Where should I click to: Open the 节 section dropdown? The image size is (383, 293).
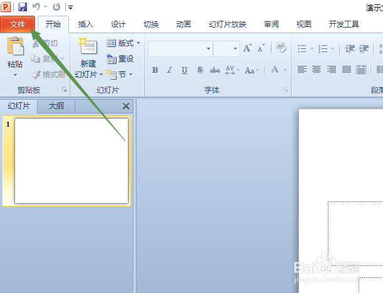click(x=120, y=75)
